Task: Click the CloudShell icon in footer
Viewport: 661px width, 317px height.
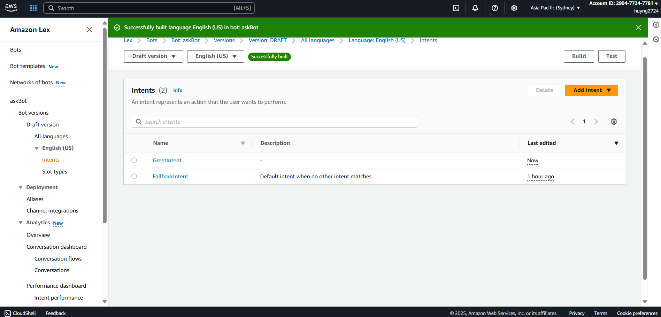Action: 8,313
